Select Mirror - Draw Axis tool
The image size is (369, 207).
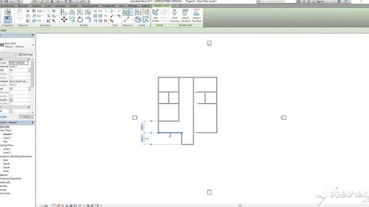88,12
